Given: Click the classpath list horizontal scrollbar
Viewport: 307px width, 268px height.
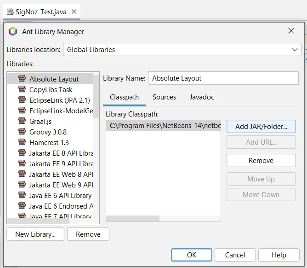Looking at the screenshot, I should point(133,218).
